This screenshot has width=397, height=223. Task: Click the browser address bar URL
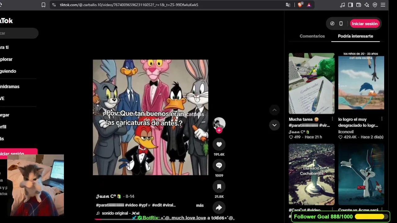[x=129, y=5]
